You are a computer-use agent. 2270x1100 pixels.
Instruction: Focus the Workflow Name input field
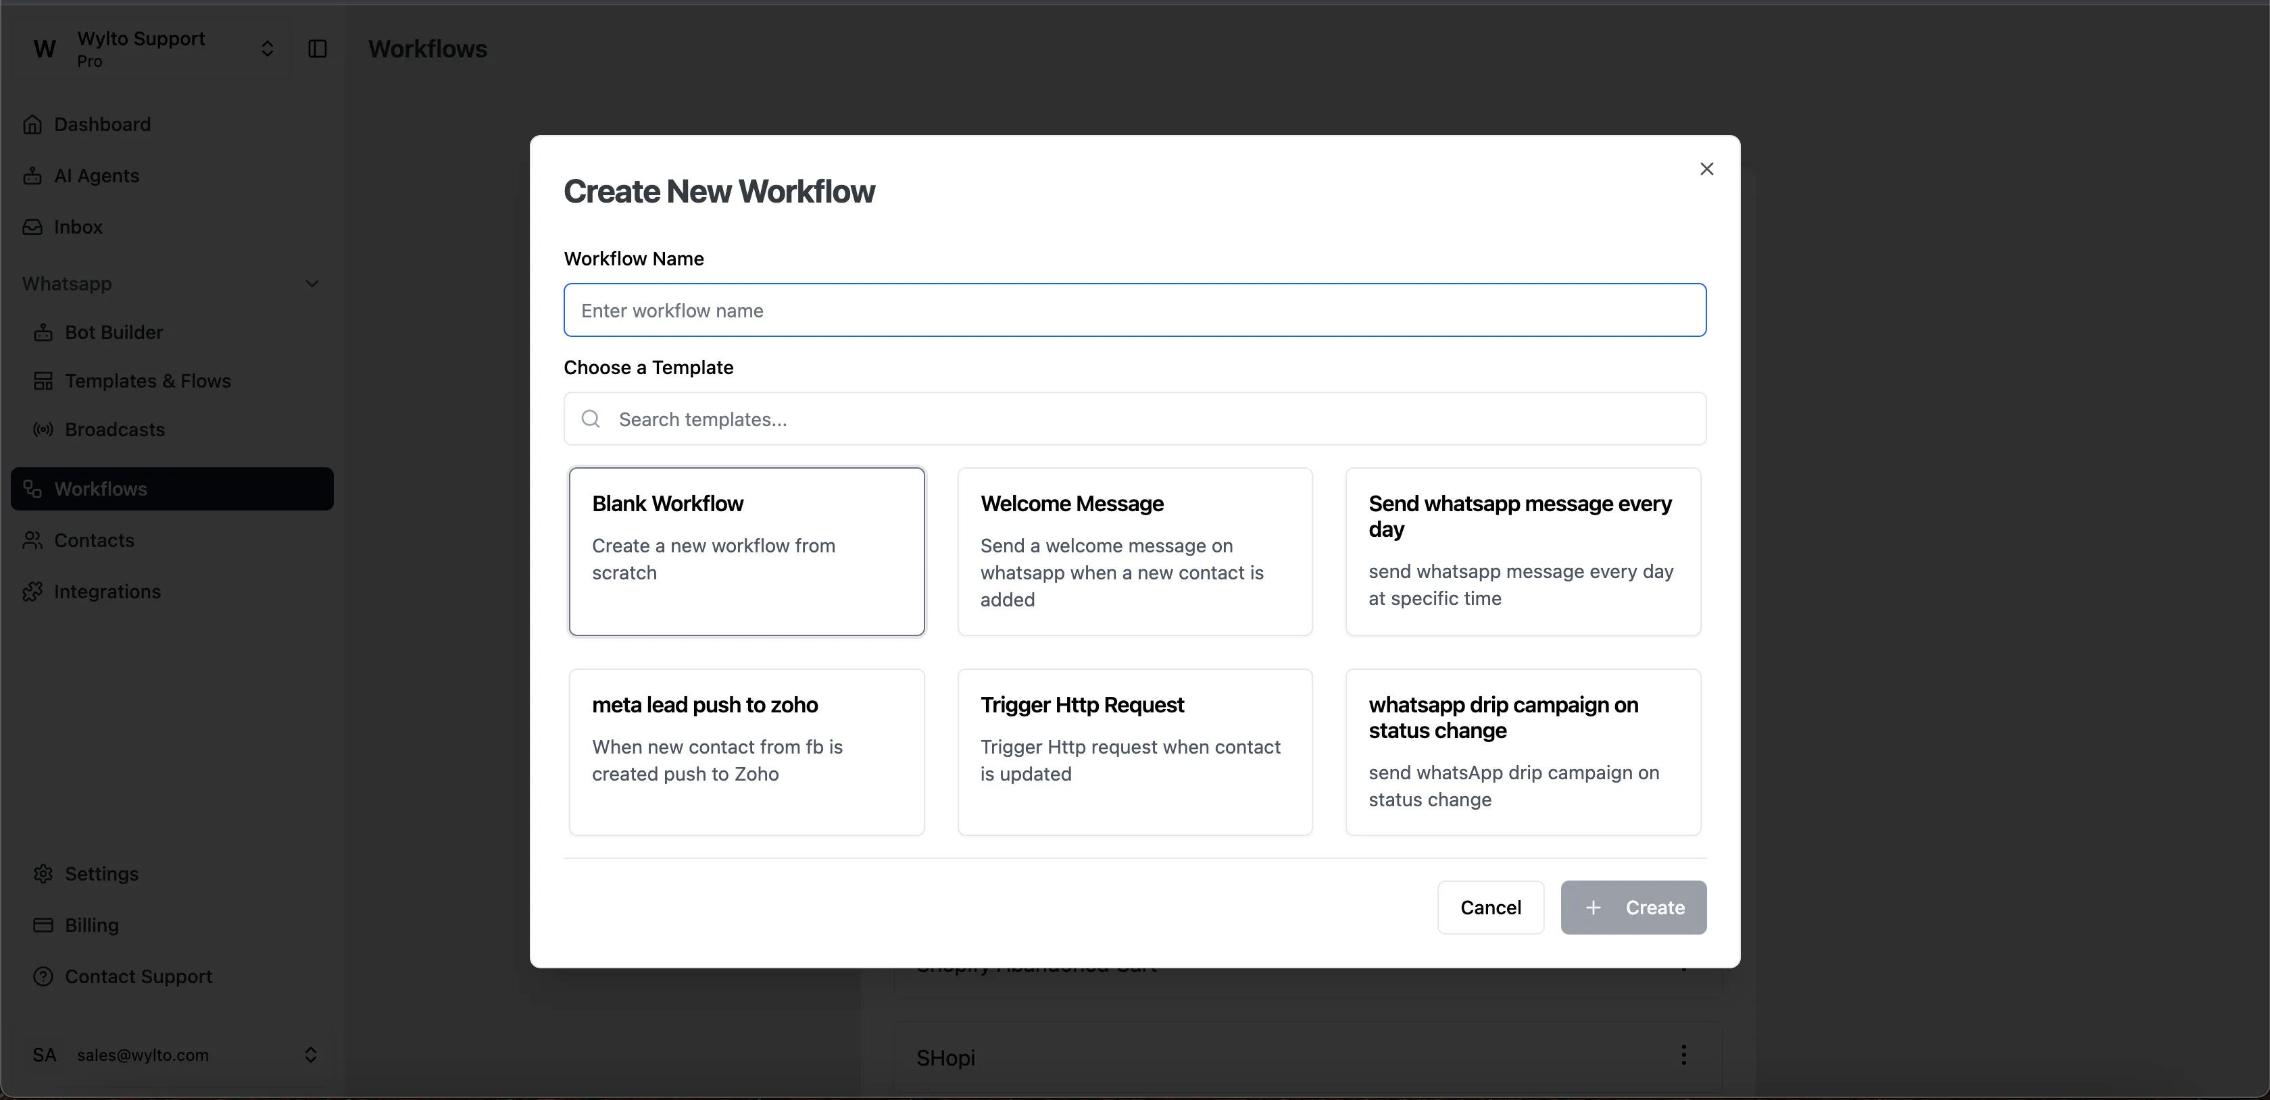pyautogui.click(x=1134, y=310)
